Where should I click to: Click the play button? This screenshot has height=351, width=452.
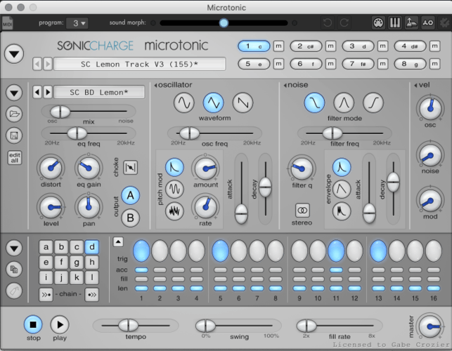[x=60, y=324]
